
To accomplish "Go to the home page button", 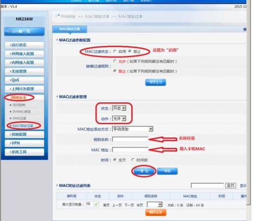I will click(24, 32).
